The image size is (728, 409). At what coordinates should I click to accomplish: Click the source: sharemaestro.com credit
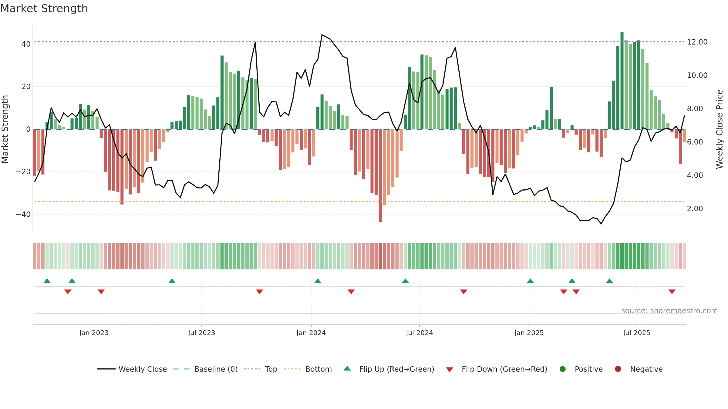coord(669,311)
